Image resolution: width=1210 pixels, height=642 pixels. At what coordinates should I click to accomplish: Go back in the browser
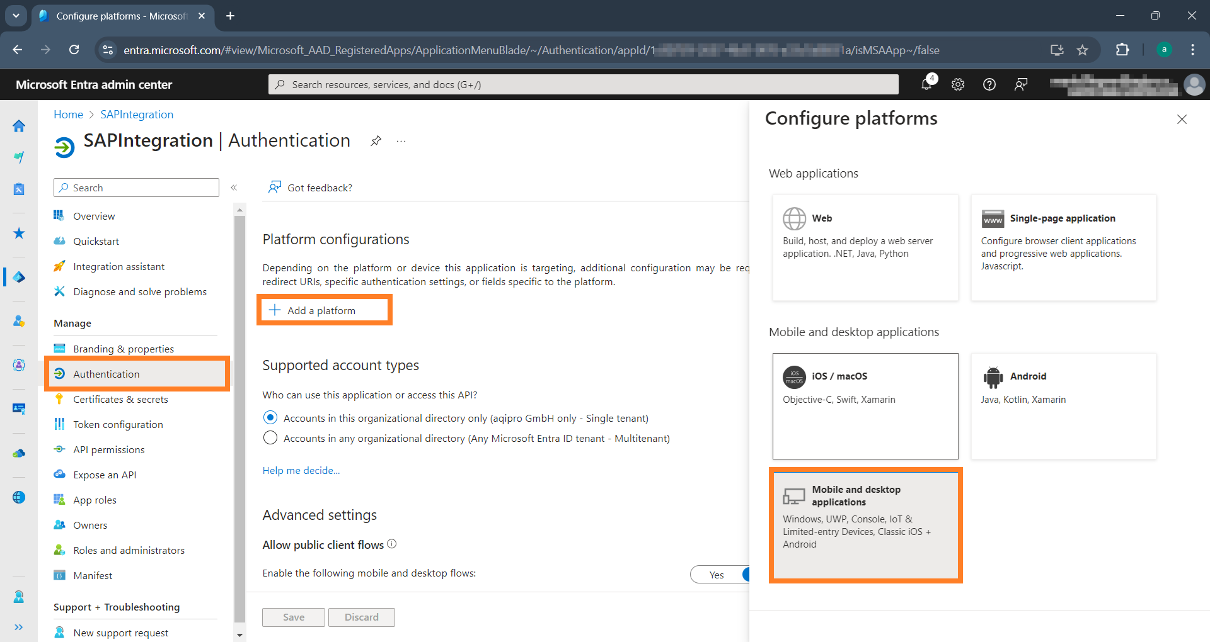coord(18,50)
